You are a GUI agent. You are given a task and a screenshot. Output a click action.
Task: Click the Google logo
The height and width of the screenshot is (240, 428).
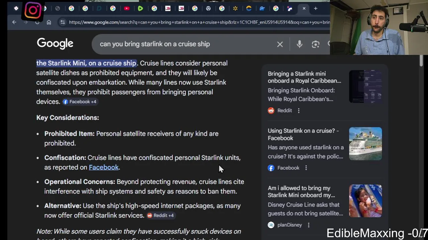(55, 44)
